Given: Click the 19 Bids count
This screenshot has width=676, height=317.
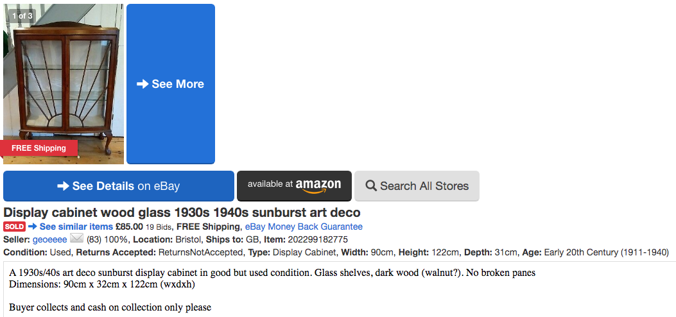Looking at the screenshot, I should (159, 227).
